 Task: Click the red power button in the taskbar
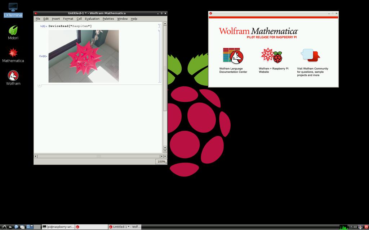(x=366, y=227)
